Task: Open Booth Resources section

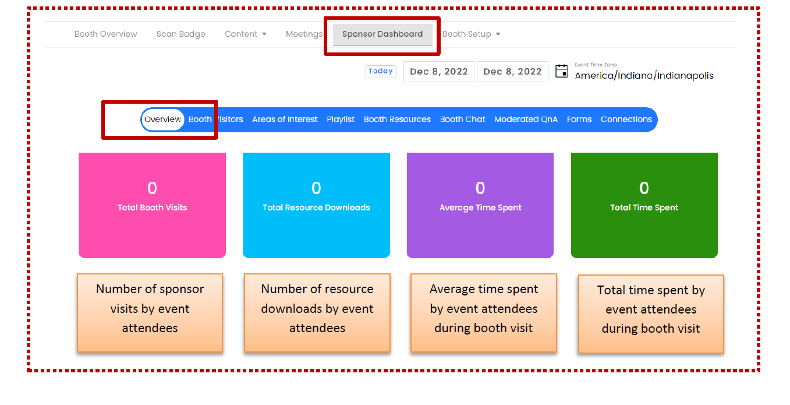Action: [397, 119]
